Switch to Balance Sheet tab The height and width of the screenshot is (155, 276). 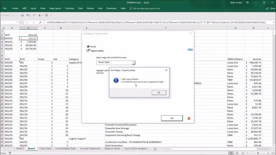[112, 149]
